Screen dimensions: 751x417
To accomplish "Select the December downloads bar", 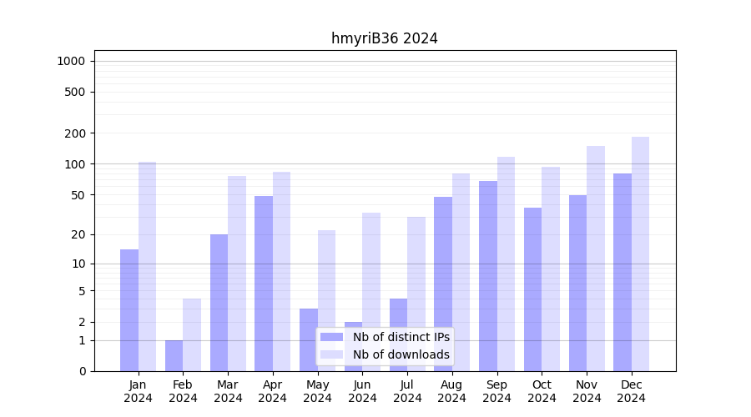I will 640,254.
